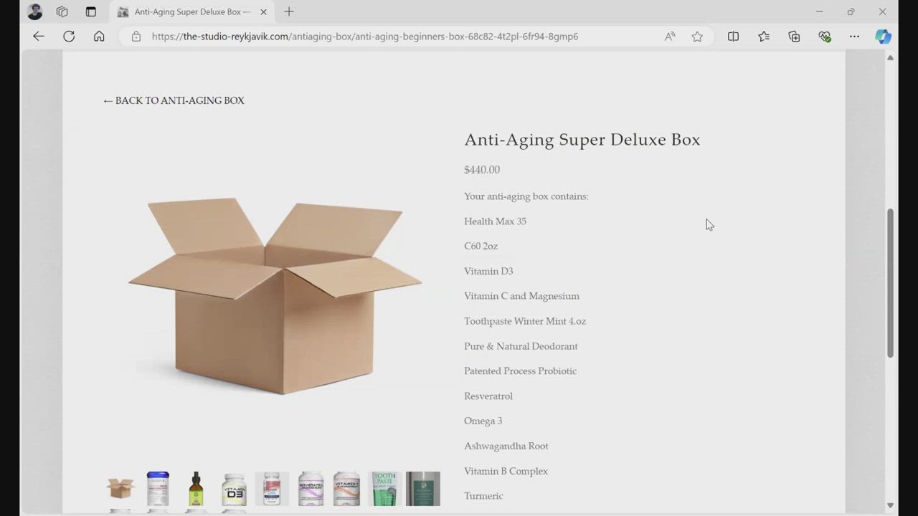The width and height of the screenshot is (918, 516).
Task: Add page to favorites with star icon
Action: pyautogui.click(x=697, y=37)
